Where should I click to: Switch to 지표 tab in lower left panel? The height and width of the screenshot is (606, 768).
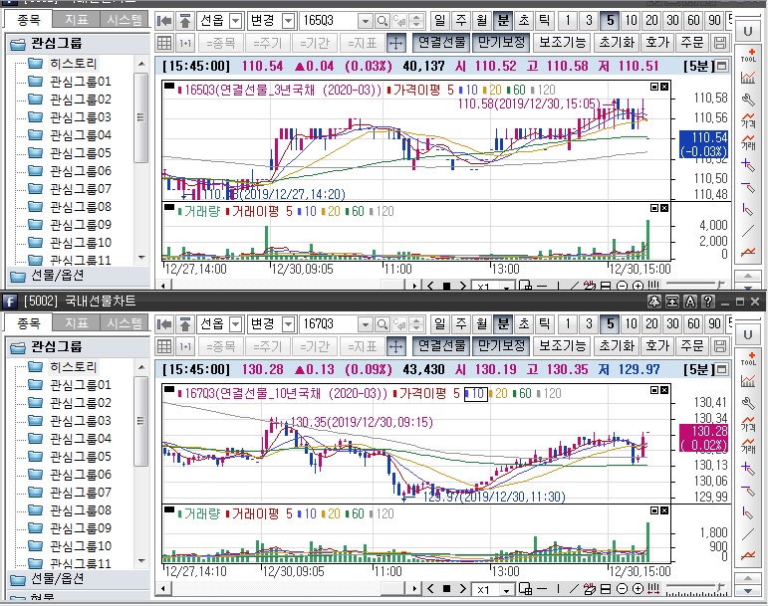click(x=76, y=322)
